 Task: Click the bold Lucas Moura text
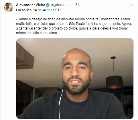pyautogui.click(x=26, y=10)
